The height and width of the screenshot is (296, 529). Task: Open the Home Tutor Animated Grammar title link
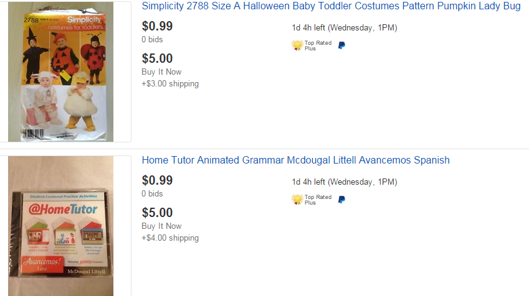coord(295,160)
